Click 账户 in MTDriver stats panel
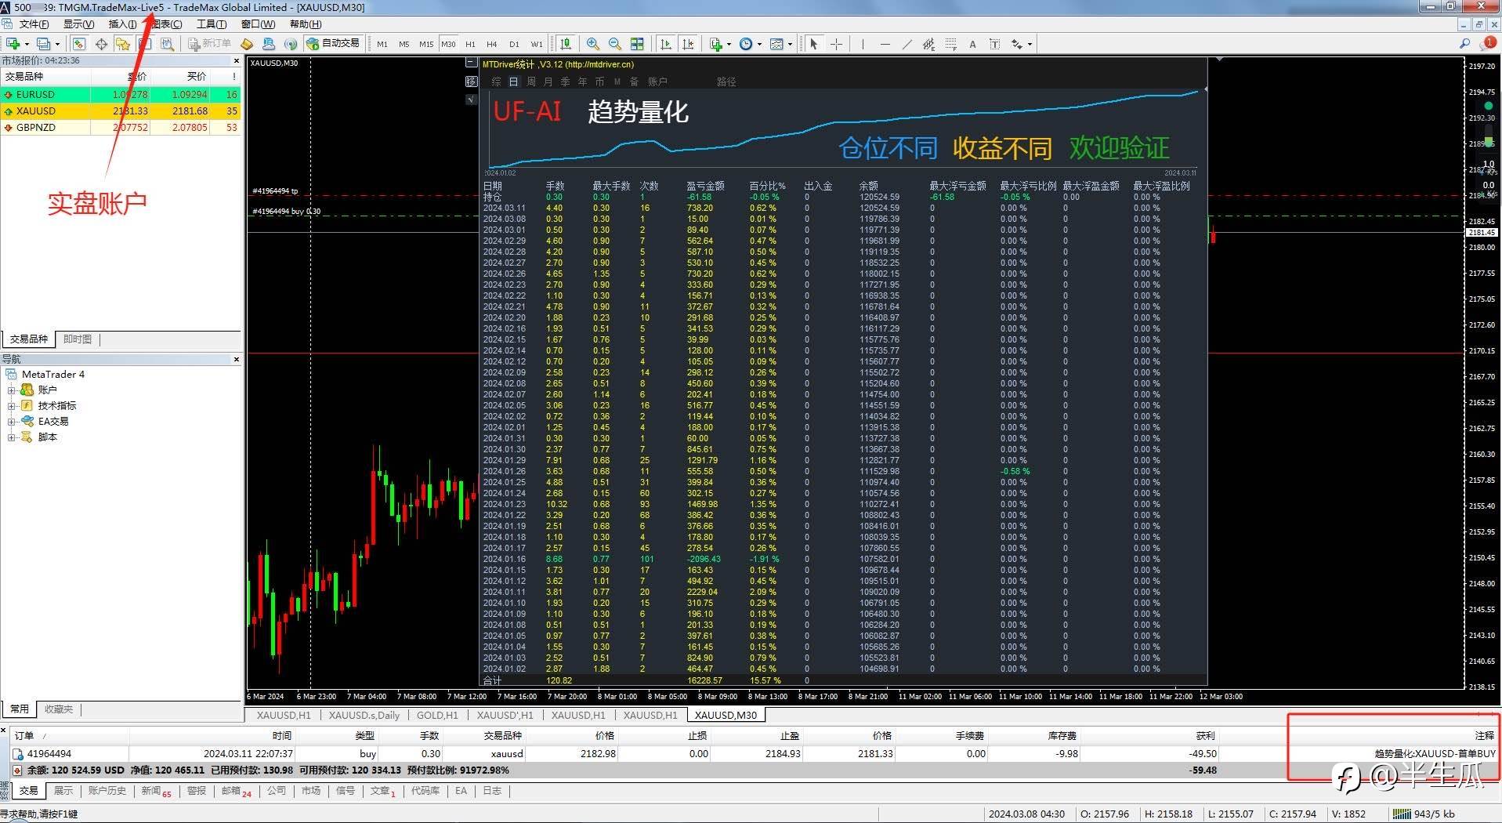Screen dimensions: 1502x823 (657, 82)
